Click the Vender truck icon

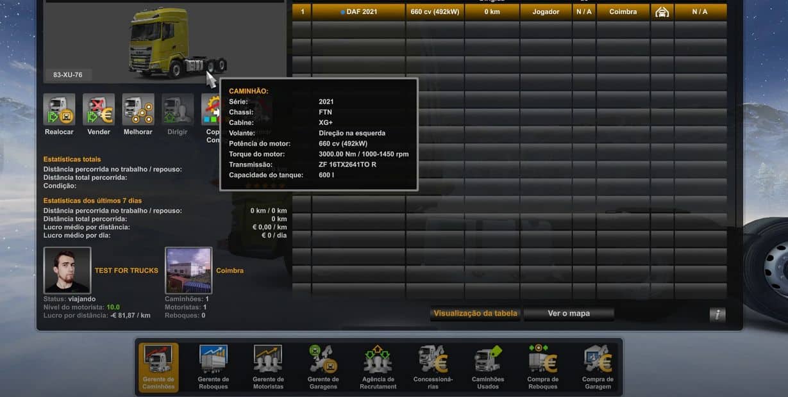point(99,110)
